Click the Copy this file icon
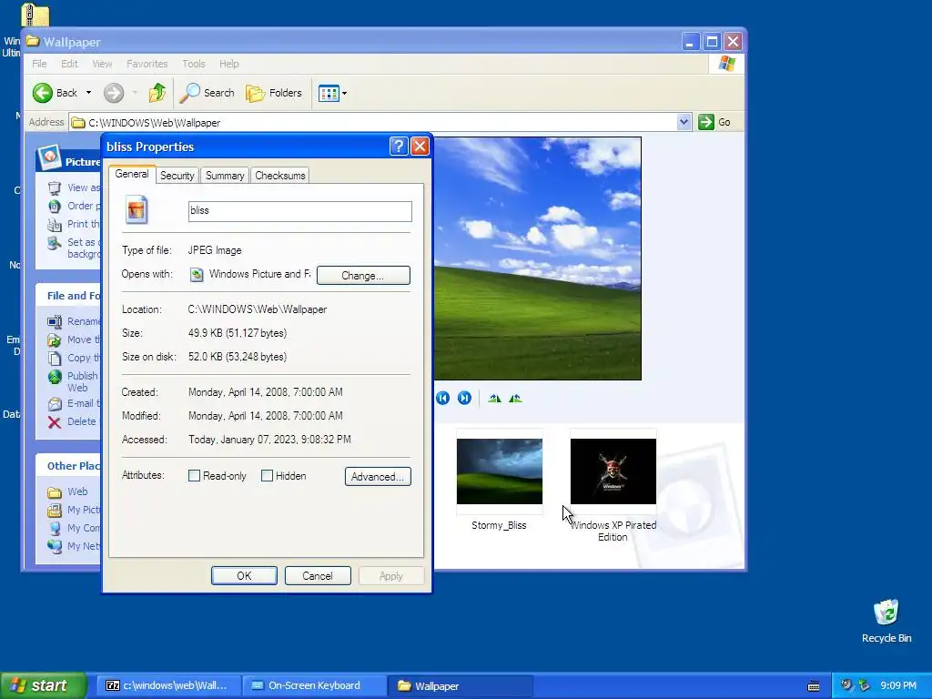Screen dimensions: 932x699 55,359
